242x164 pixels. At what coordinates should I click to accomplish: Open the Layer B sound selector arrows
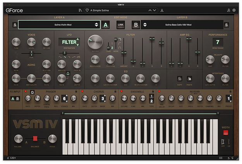coord(145,25)
